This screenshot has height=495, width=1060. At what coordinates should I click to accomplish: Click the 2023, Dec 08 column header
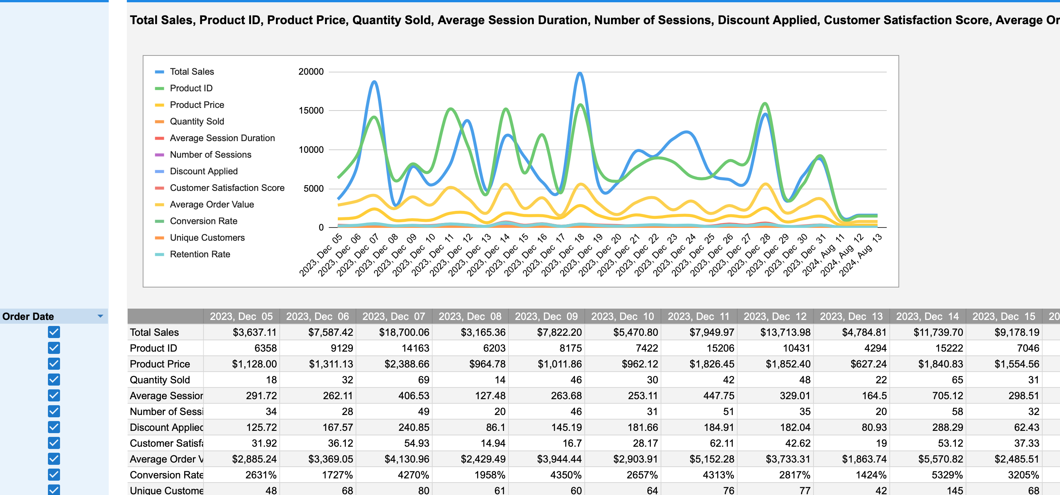(470, 316)
